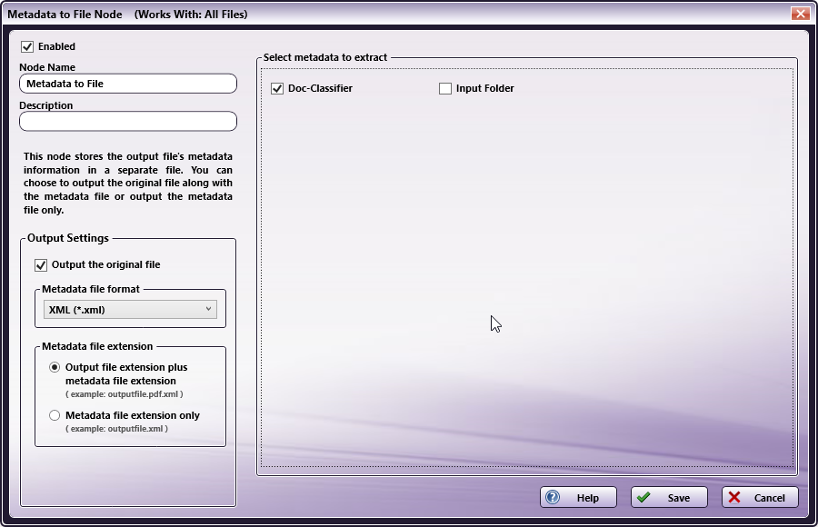Close the Metadata to File Node dialog
The width and height of the screenshot is (818, 527).
coord(800,14)
